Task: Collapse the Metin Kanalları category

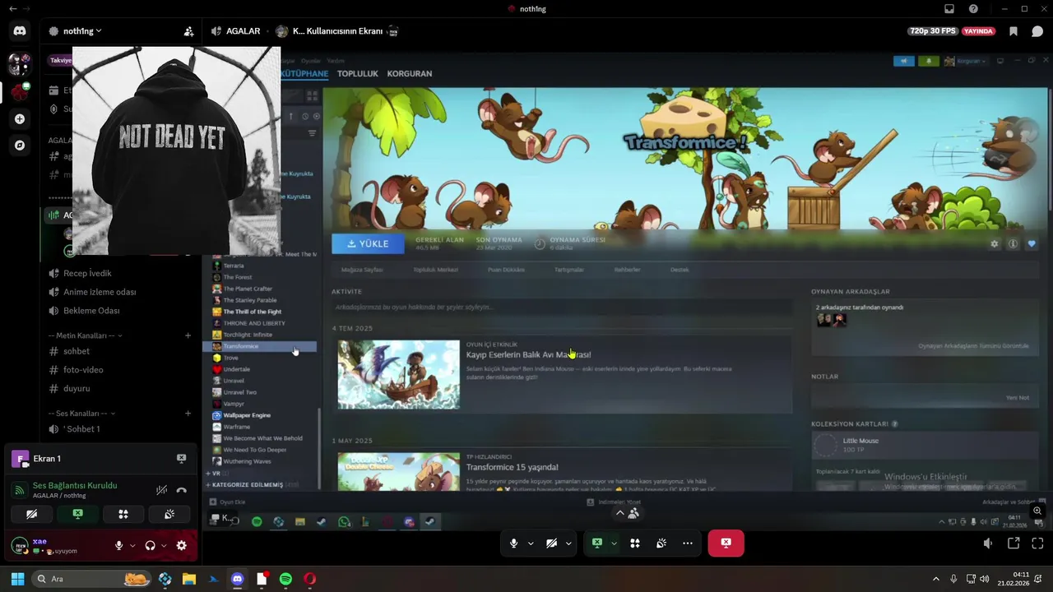Action: [x=86, y=335]
